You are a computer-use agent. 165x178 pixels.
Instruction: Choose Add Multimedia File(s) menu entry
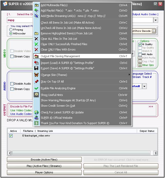[82, 5]
